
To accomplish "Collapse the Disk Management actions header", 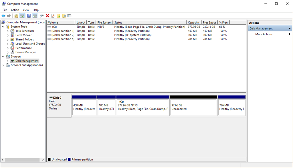I will (290, 29).
